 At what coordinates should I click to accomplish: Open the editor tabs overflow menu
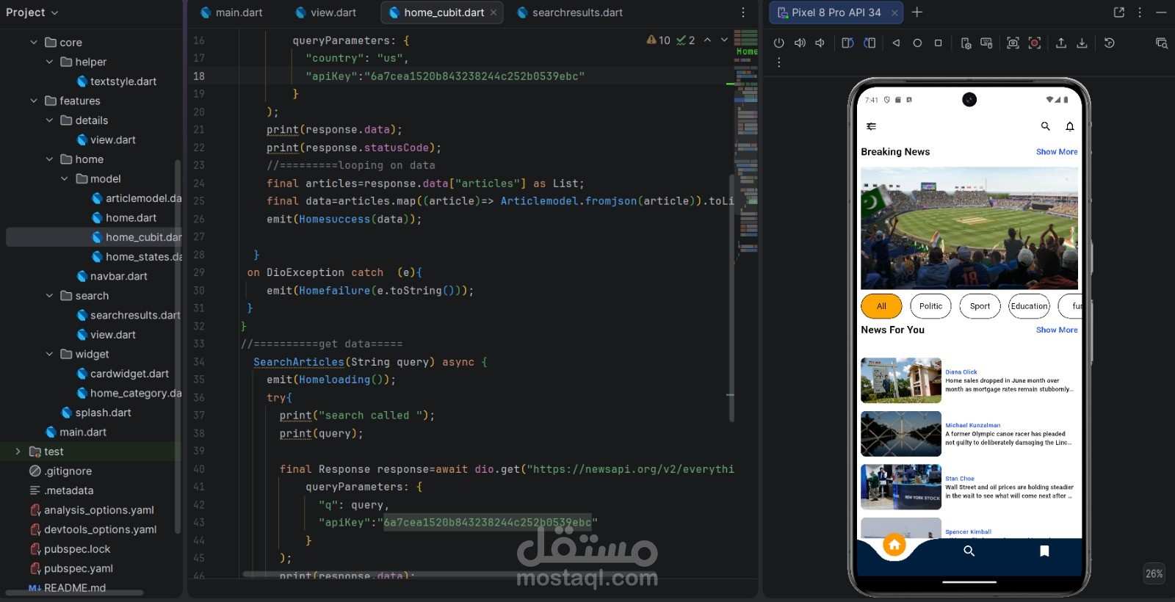743,12
